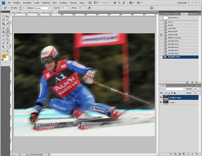Open the Filtro menu
Viewport: 202px width, 156px height.
pos(55,3)
